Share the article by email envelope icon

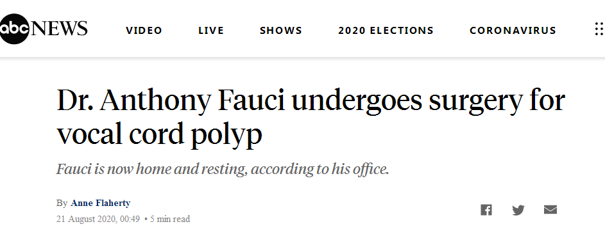pyautogui.click(x=550, y=210)
